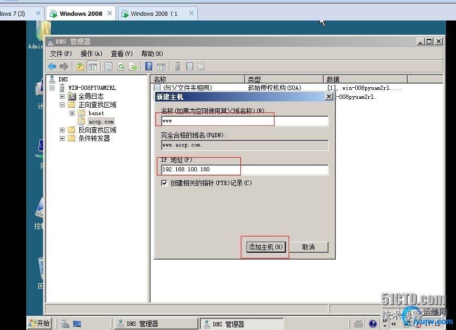Select the benet zone in tree

(x=96, y=113)
